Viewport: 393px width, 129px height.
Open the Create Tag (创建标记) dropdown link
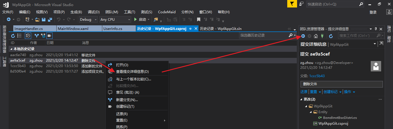click(x=333, y=92)
